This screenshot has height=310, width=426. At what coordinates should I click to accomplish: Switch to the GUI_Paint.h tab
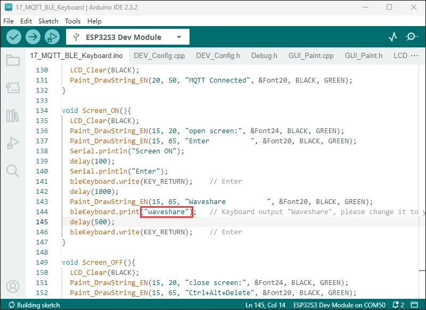click(x=363, y=55)
